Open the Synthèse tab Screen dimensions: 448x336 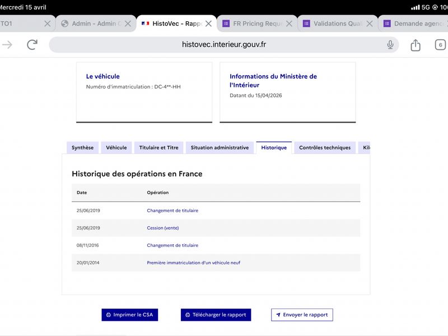click(x=82, y=148)
